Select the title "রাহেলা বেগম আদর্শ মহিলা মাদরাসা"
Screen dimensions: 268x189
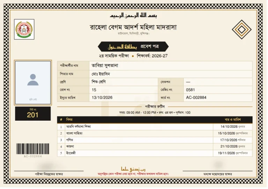[x=133, y=27]
